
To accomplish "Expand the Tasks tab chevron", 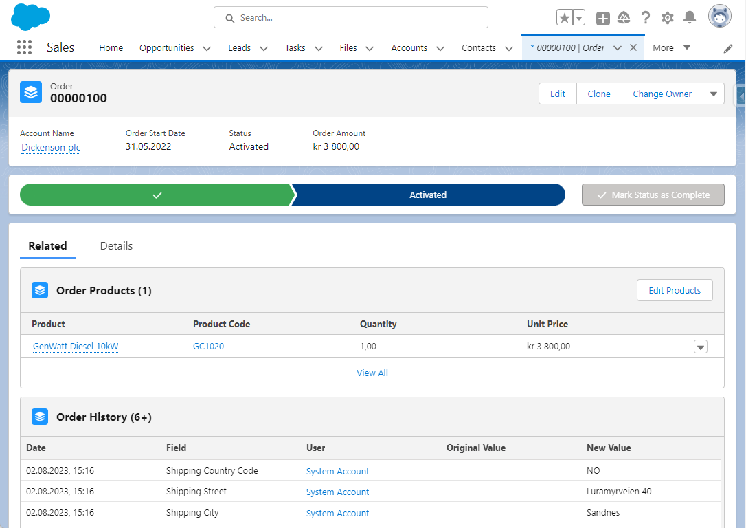I will pos(319,49).
